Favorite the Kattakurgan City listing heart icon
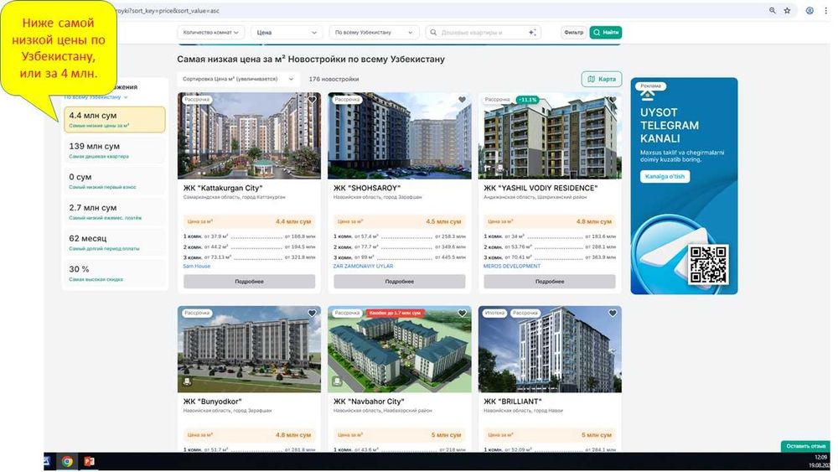Image resolution: width=838 pixels, height=472 pixels. (312, 100)
